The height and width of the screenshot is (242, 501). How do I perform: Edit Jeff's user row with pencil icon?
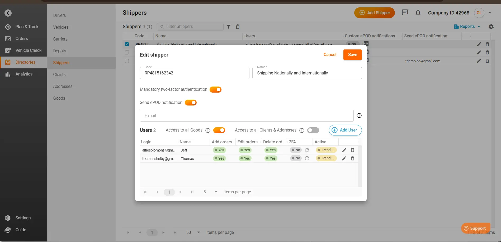pyautogui.click(x=344, y=150)
